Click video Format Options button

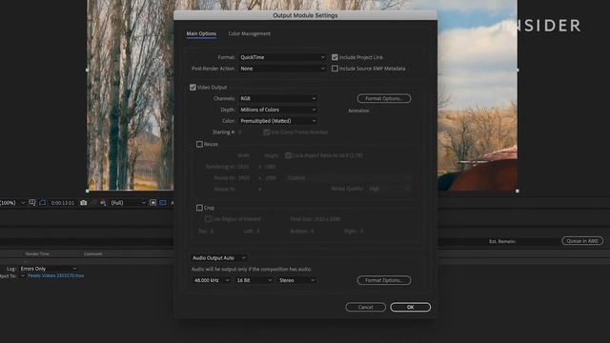pyautogui.click(x=384, y=98)
